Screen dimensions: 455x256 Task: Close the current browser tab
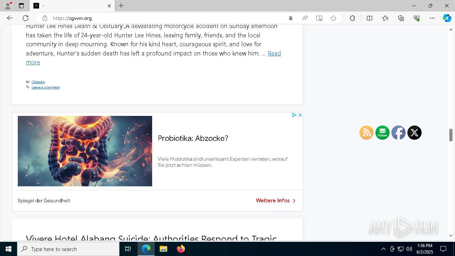point(109,6)
